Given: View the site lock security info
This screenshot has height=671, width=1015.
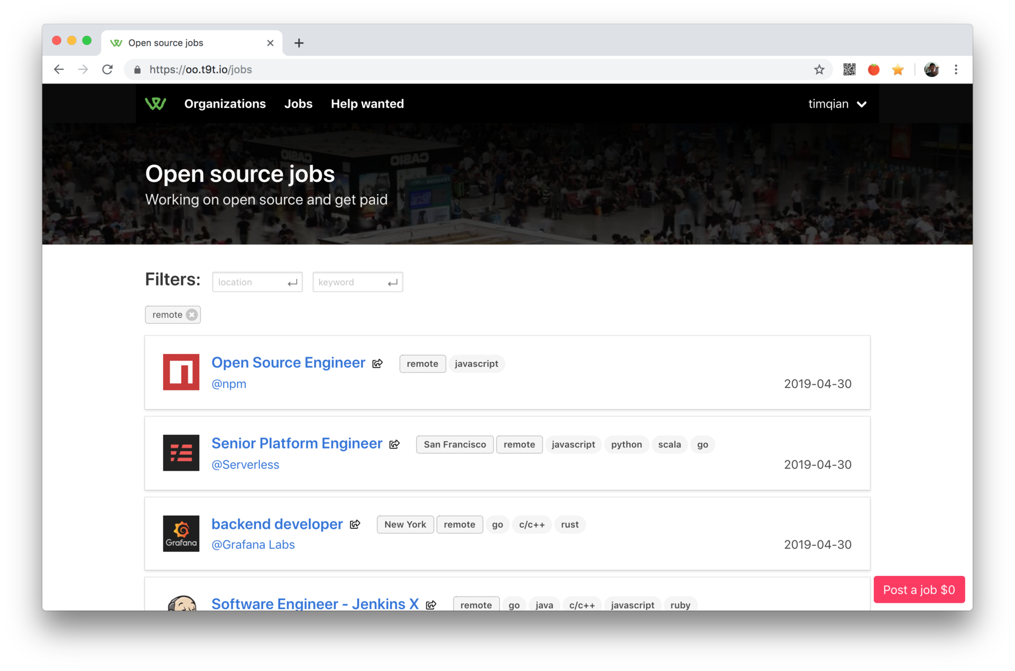Looking at the screenshot, I should [137, 69].
